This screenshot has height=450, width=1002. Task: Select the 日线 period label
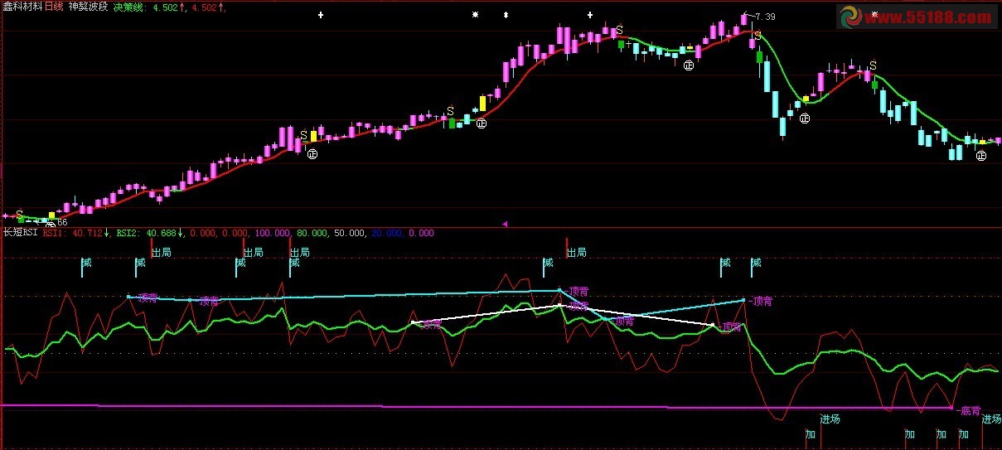[x=54, y=7]
